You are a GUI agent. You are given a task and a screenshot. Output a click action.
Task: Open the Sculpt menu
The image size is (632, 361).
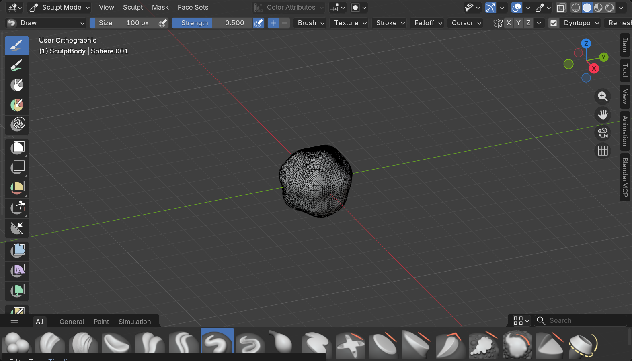click(133, 8)
